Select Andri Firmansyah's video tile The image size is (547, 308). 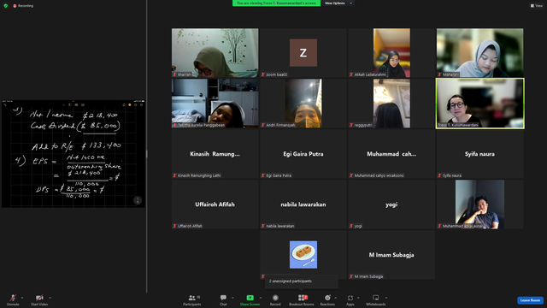coord(303,104)
